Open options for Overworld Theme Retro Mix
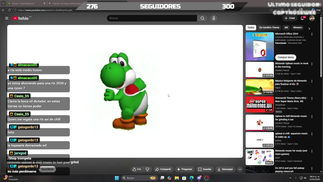 coord(312,99)
